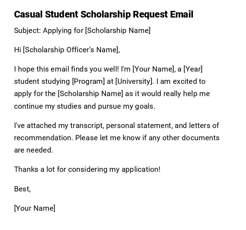Click the word "Subject:" in the subject line

tap(27, 31)
